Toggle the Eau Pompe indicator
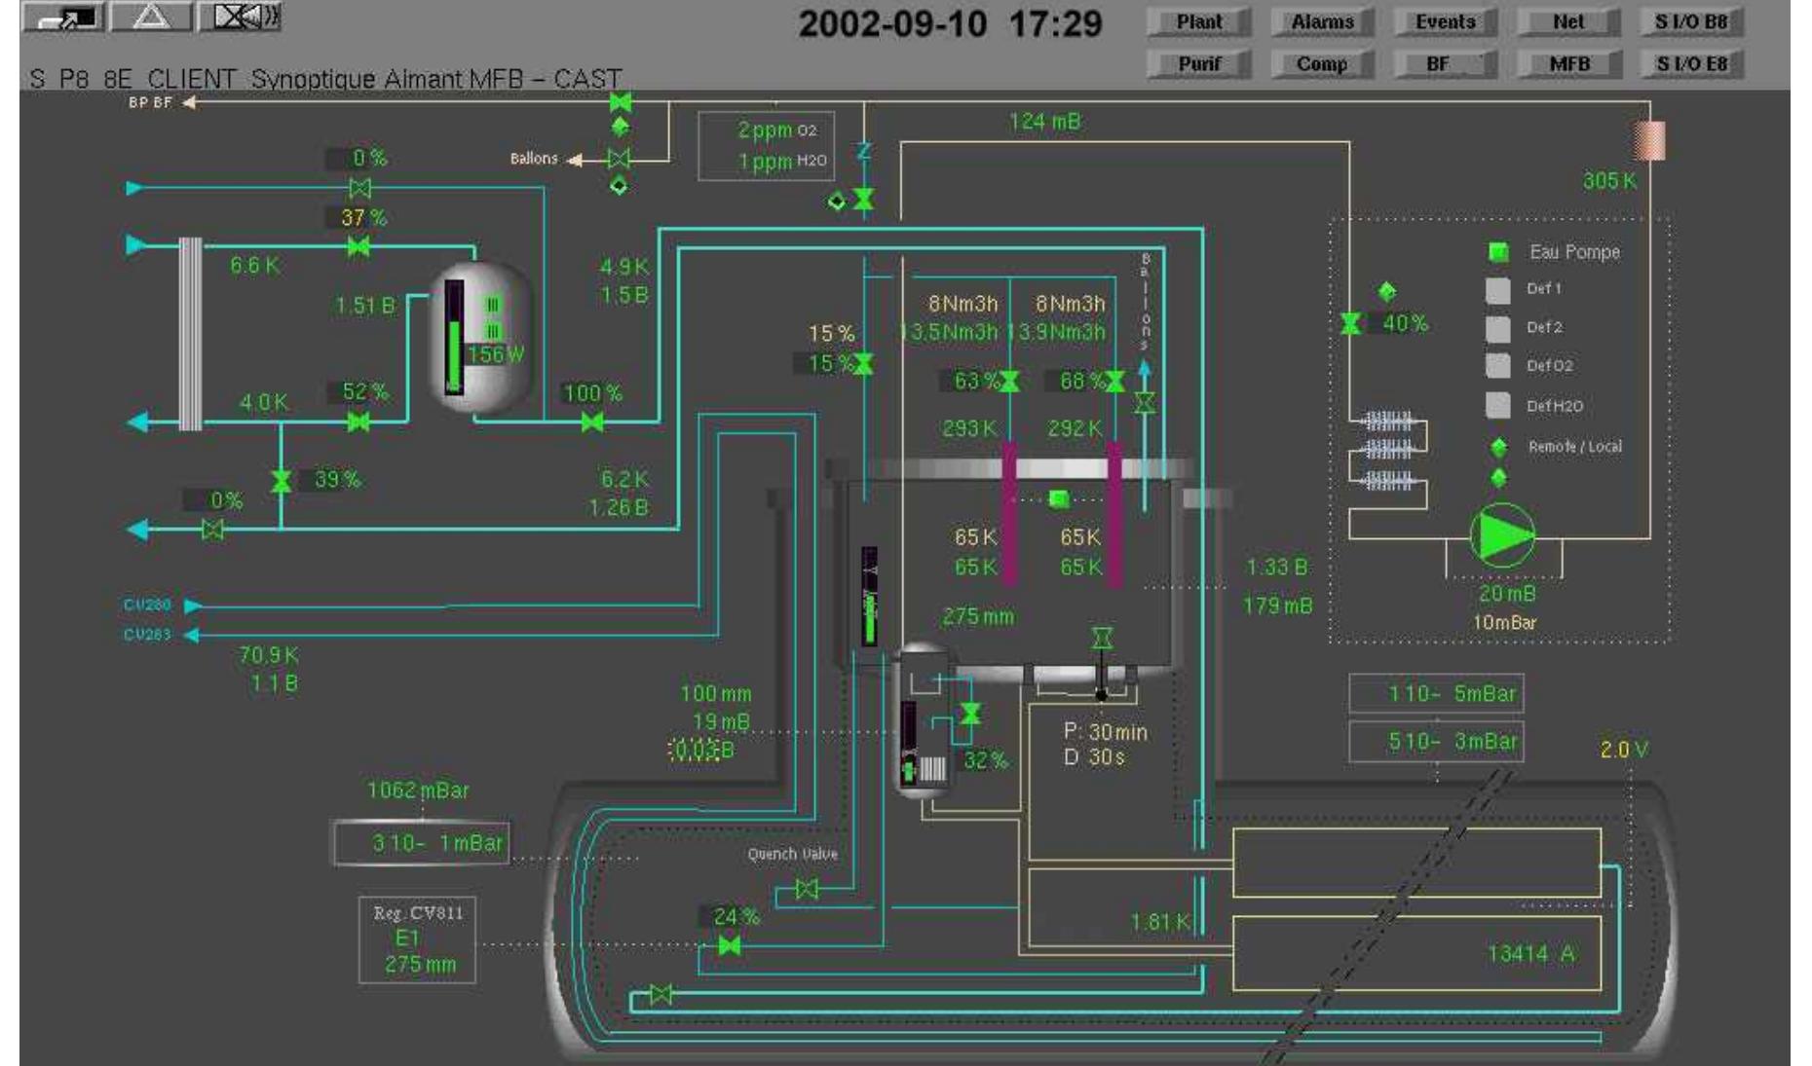The image size is (1812, 1066). (1498, 252)
